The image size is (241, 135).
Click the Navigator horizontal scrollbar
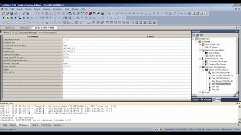[214, 95]
